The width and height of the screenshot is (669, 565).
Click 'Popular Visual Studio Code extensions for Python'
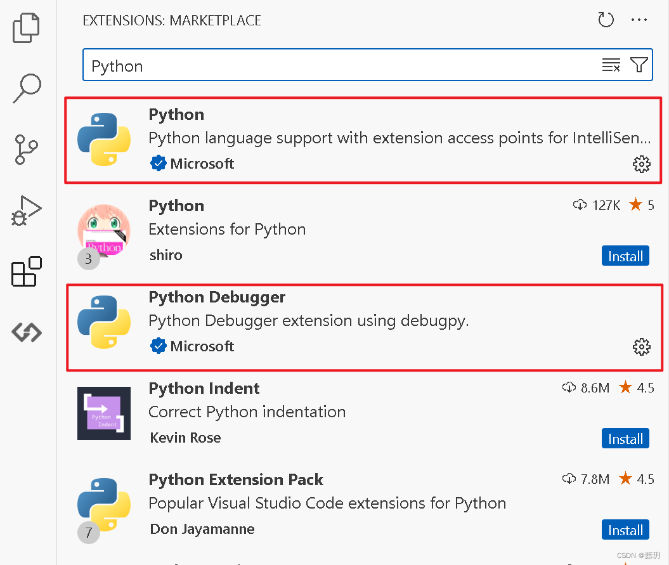pos(327,503)
